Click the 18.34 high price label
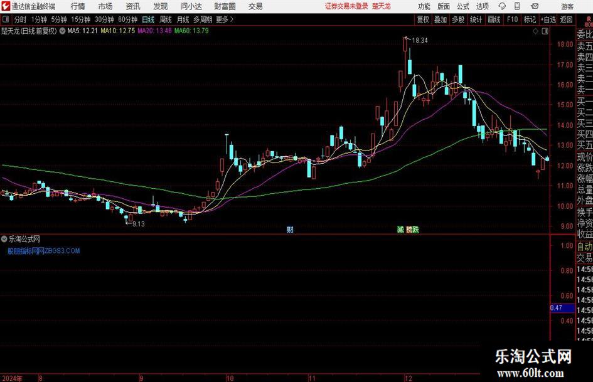The image size is (593, 382). pos(420,40)
